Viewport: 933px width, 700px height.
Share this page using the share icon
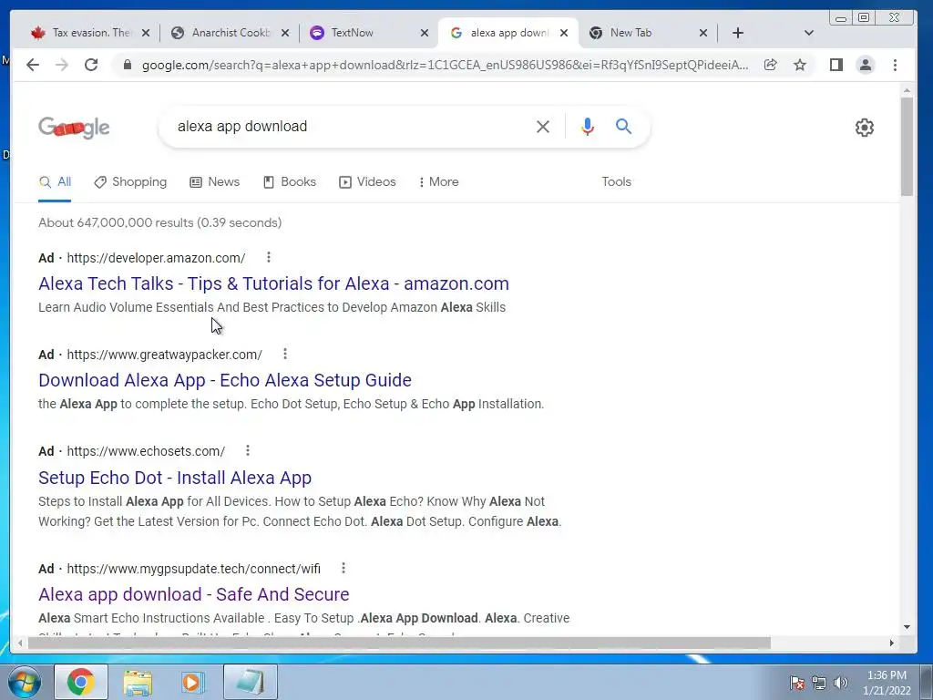[x=771, y=65]
